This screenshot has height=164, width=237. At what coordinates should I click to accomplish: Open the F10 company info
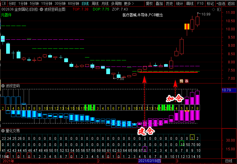click(200, 4)
